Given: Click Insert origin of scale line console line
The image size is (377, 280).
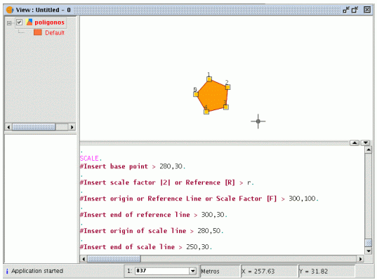Looking at the screenshot, I should click(152, 231).
